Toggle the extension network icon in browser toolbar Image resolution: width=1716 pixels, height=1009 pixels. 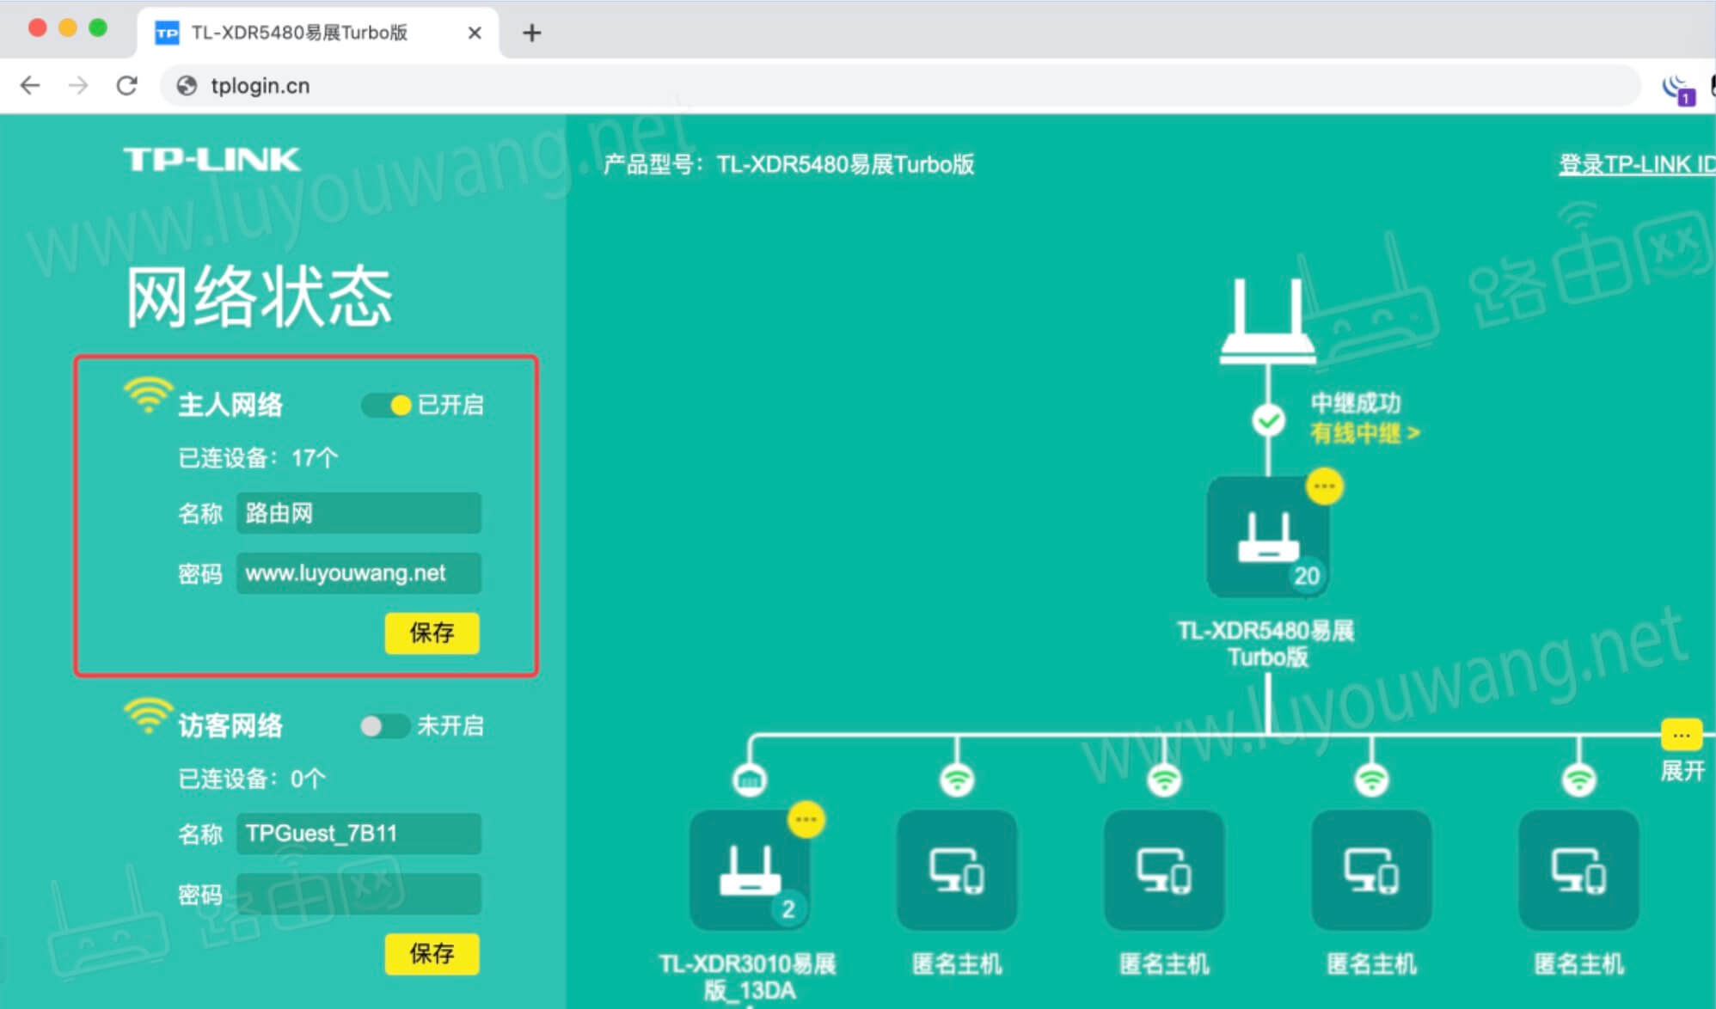tap(1674, 86)
